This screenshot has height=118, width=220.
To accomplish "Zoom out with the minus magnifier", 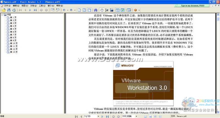I will click(x=64, y=10).
